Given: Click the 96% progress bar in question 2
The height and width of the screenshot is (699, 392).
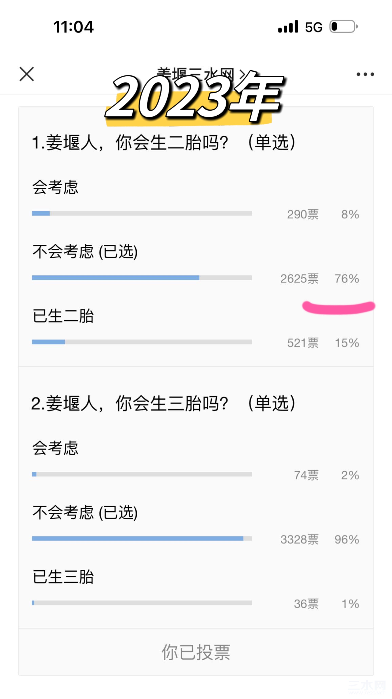Looking at the screenshot, I should point(142,538).
